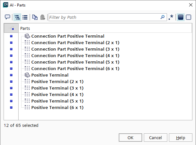The image size is (196, 145).
Task: Deselect Connection Part Positive Terminal (2 x 1)
Action: 11,43
